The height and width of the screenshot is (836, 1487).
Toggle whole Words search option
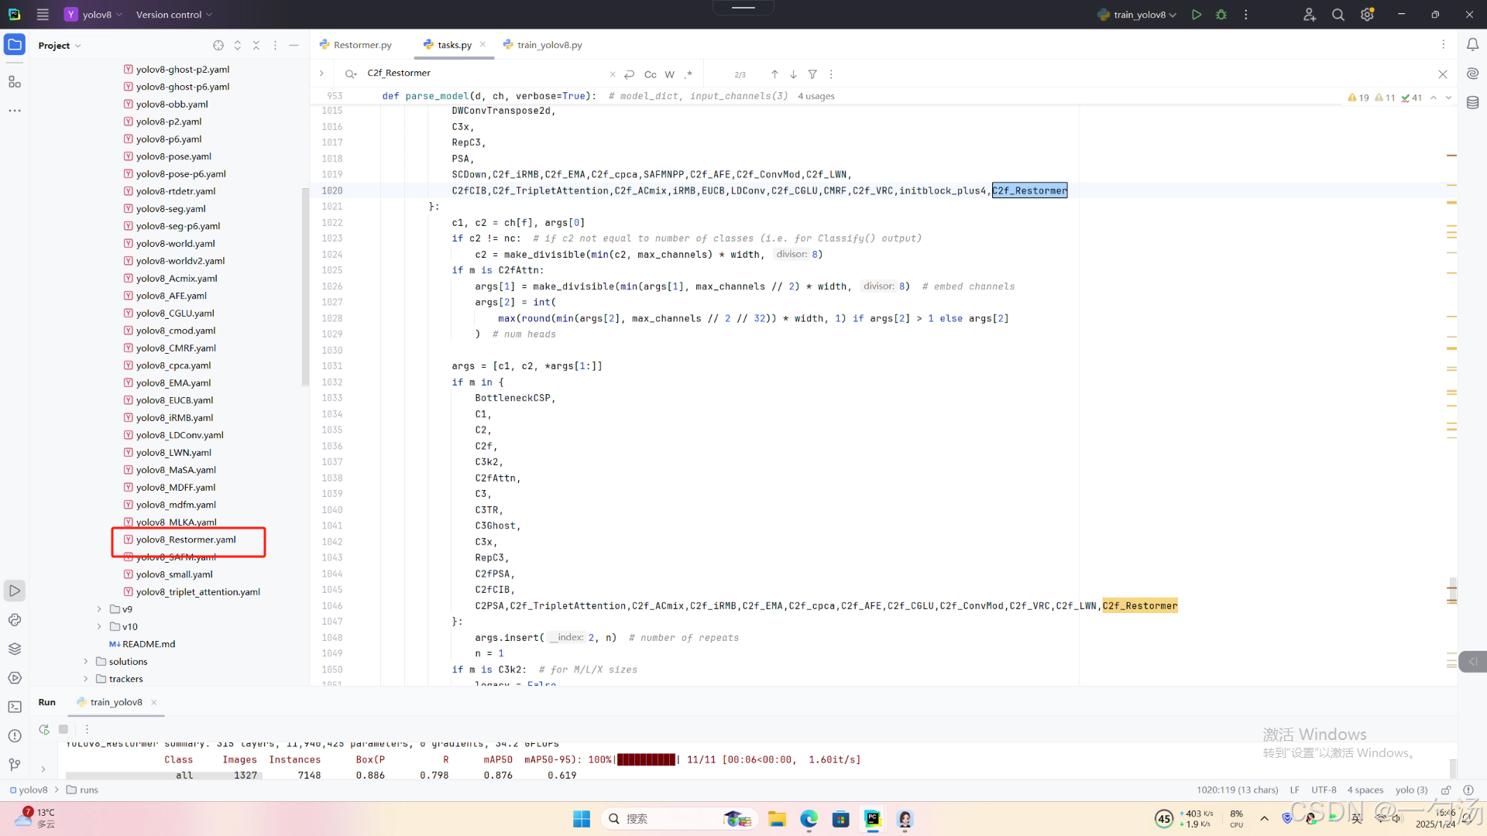pos(669,74)
